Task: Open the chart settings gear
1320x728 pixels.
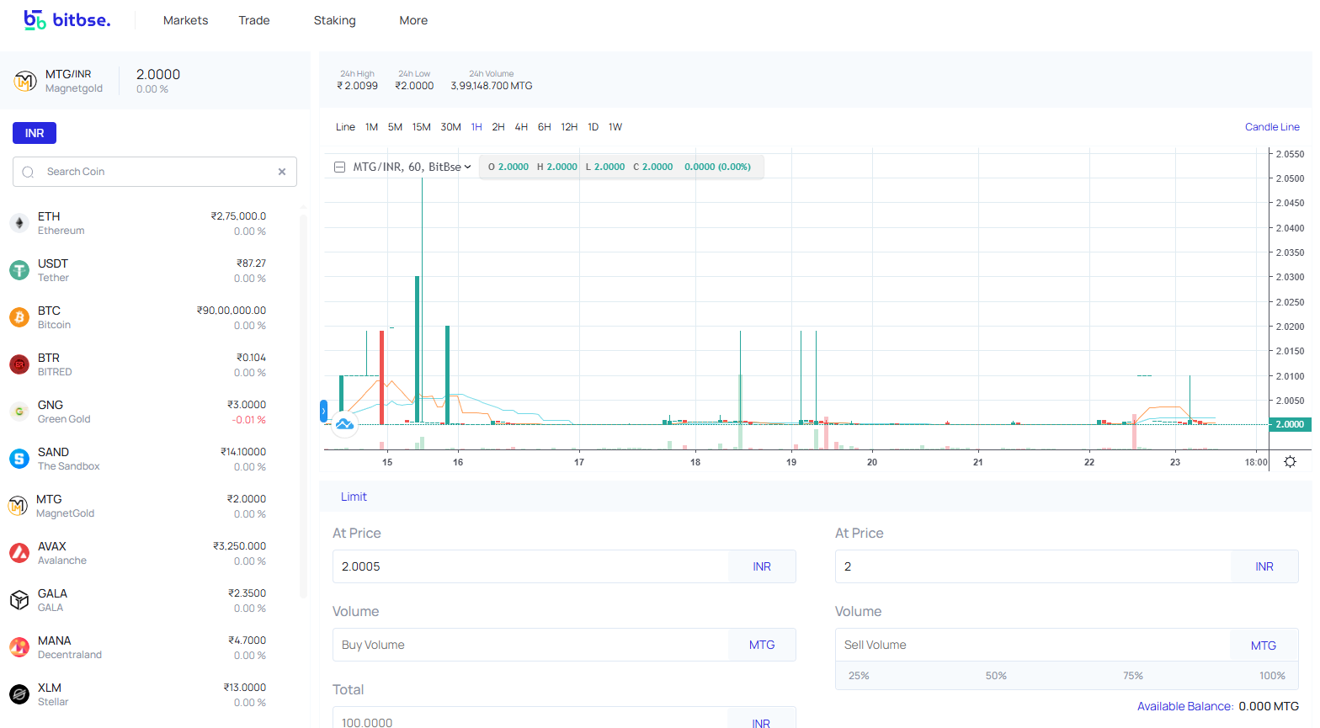Action: point(1290,462)
